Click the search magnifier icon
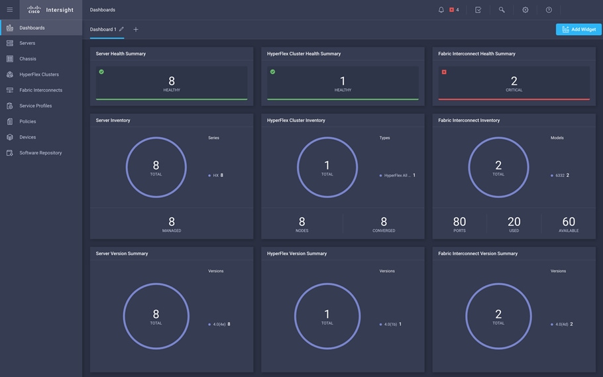Screen dimensions: 603x377 pyautogui.click(x=502, y=10)
